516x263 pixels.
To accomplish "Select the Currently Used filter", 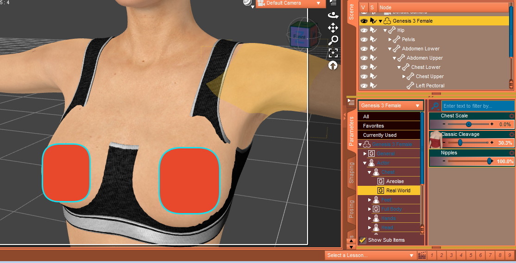I will click(x=389, y=135).
